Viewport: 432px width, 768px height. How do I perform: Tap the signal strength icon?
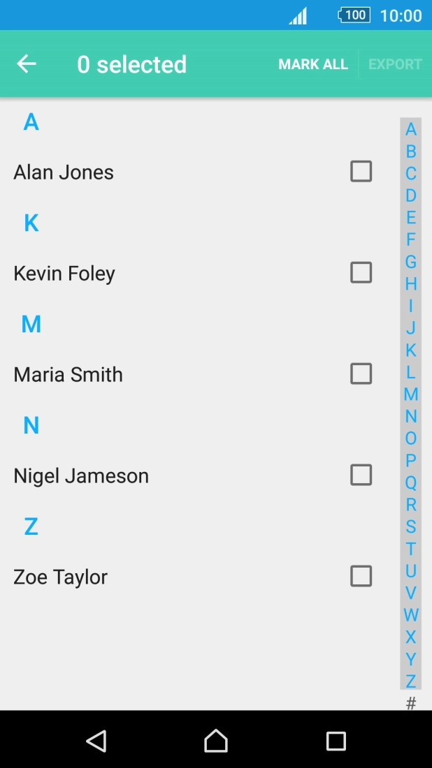point(298,16)
